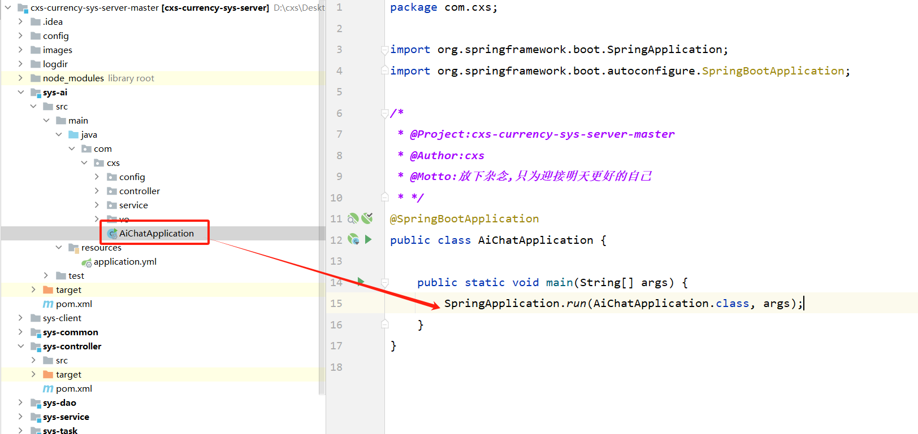Click the magnifier Spring gutter icon on line 11
The image size is (918, 434).
(x=353, y=218)
